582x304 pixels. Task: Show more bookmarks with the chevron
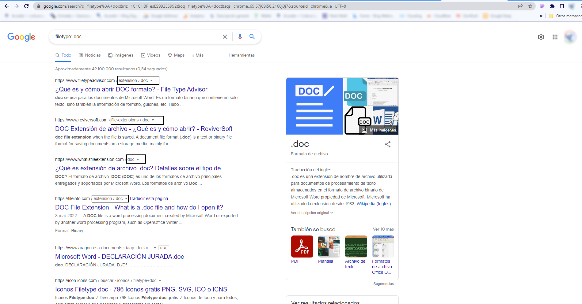point(541,16)
